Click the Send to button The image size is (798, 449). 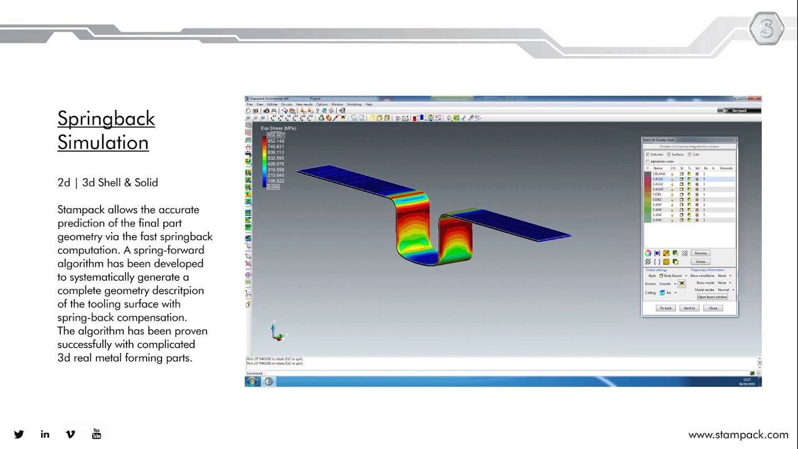[690, 308]
